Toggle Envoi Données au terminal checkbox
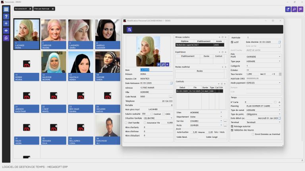Image resolution: width=305 pixels, height=171 pixels. [x=253, y=134]
